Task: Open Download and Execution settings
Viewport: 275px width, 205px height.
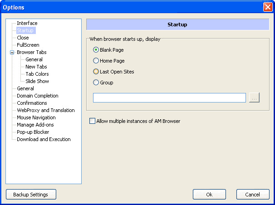Action: pyautogui.click(x=44, y=139)
